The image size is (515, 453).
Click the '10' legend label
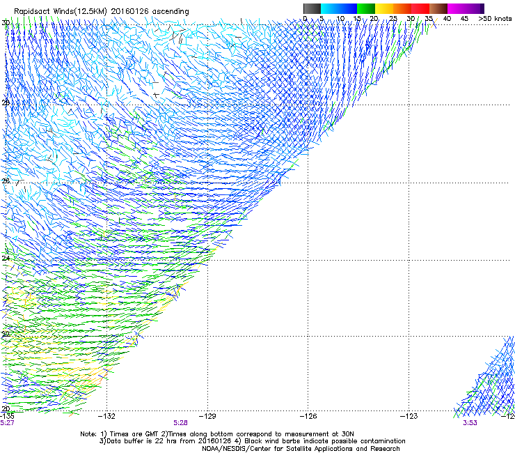click(340, 19)
